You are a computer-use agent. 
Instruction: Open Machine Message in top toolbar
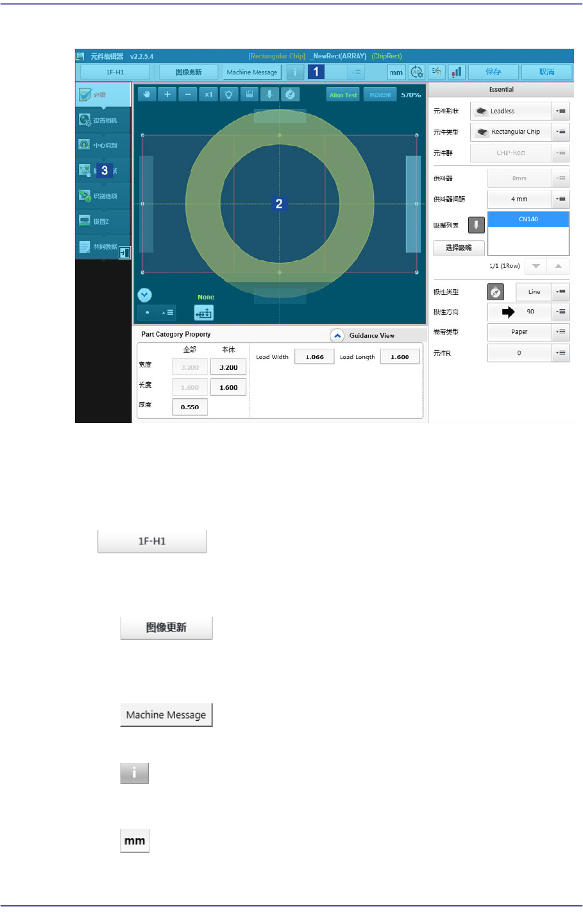[x=252, y=72]
